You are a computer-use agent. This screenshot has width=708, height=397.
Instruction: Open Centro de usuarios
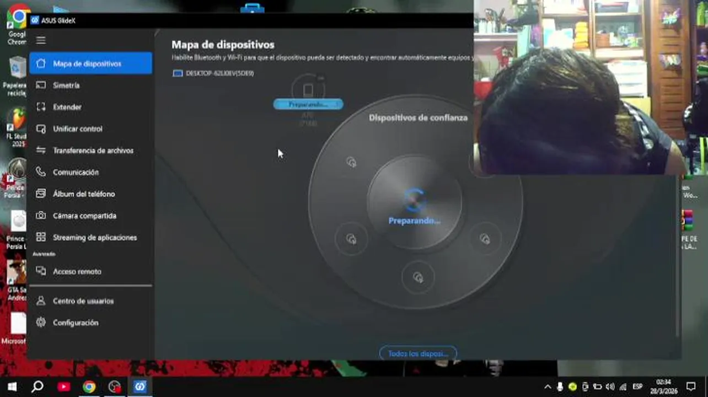91,301
